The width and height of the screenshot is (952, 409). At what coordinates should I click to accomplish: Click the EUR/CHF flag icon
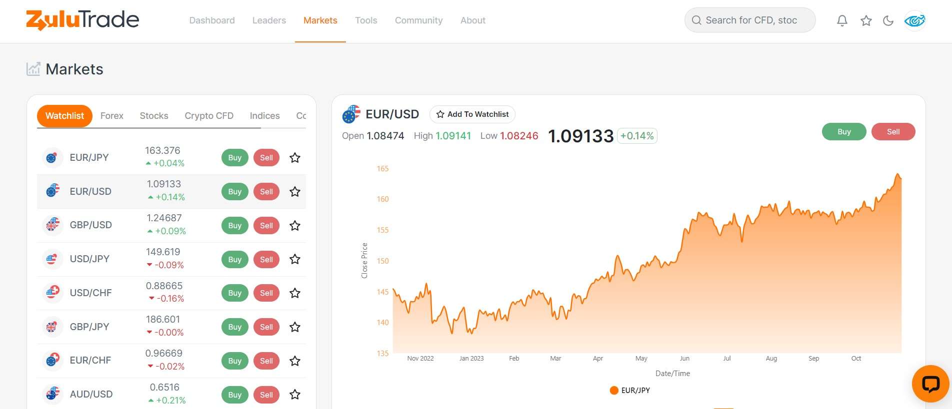[x=52, y=360]
